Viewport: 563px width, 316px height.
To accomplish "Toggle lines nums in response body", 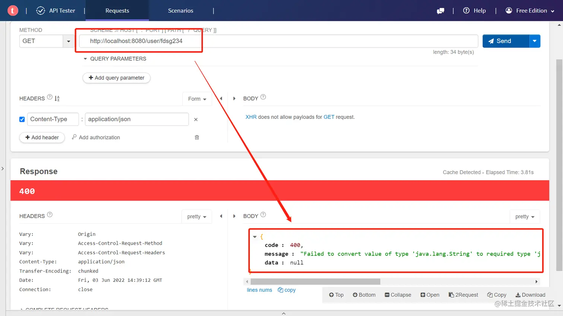I will [x=260, y=290].
